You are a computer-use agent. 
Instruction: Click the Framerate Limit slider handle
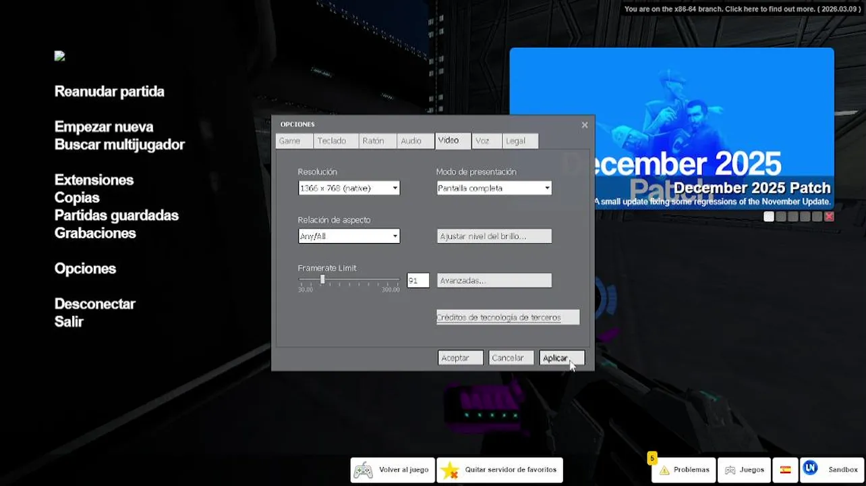click(322, 279)
